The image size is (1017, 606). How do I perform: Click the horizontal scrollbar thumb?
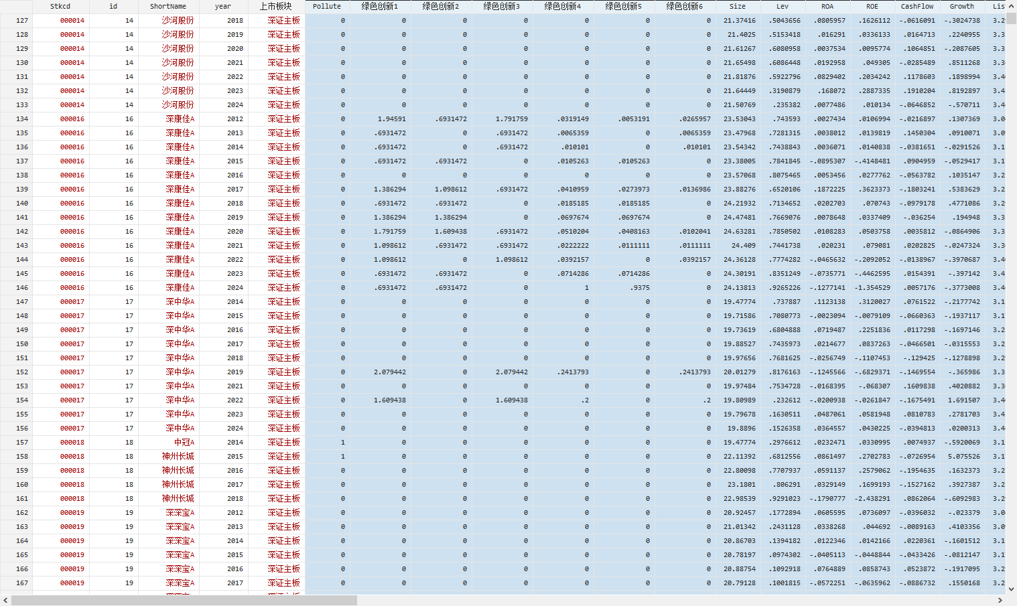click(x=184, y=601)
